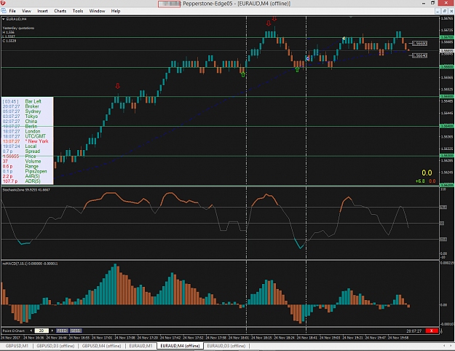Switch to GBPUSD,M1 chart tab
Viewport: 455px width, 351px height.
tap(17, 346)
